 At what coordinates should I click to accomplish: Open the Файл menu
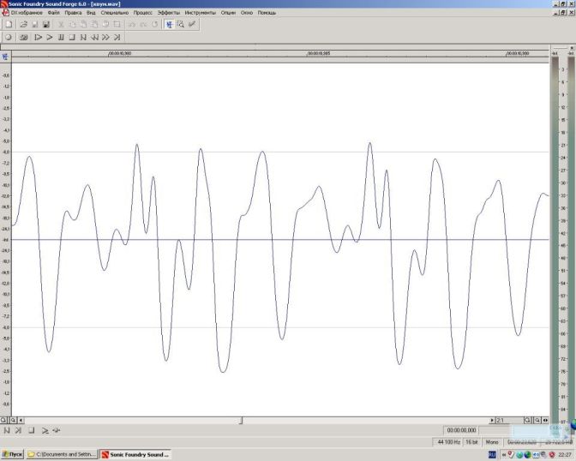(x=53, y=13)
